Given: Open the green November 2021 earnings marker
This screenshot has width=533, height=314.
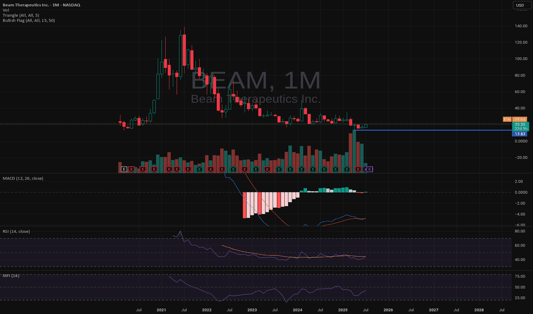Looking at the screenshot, I should (x=200, y=169).
